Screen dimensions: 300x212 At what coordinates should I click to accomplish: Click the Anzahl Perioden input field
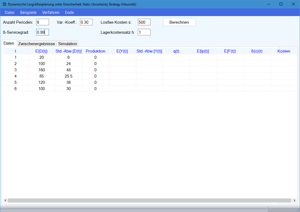42,22
